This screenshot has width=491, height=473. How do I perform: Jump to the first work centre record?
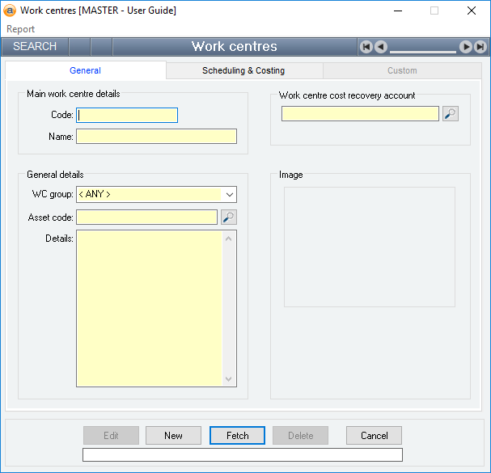pyautogui.click(x=366, y=47)
